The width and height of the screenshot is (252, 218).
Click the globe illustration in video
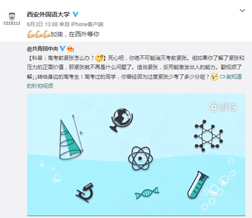click(x=122, y=120)
